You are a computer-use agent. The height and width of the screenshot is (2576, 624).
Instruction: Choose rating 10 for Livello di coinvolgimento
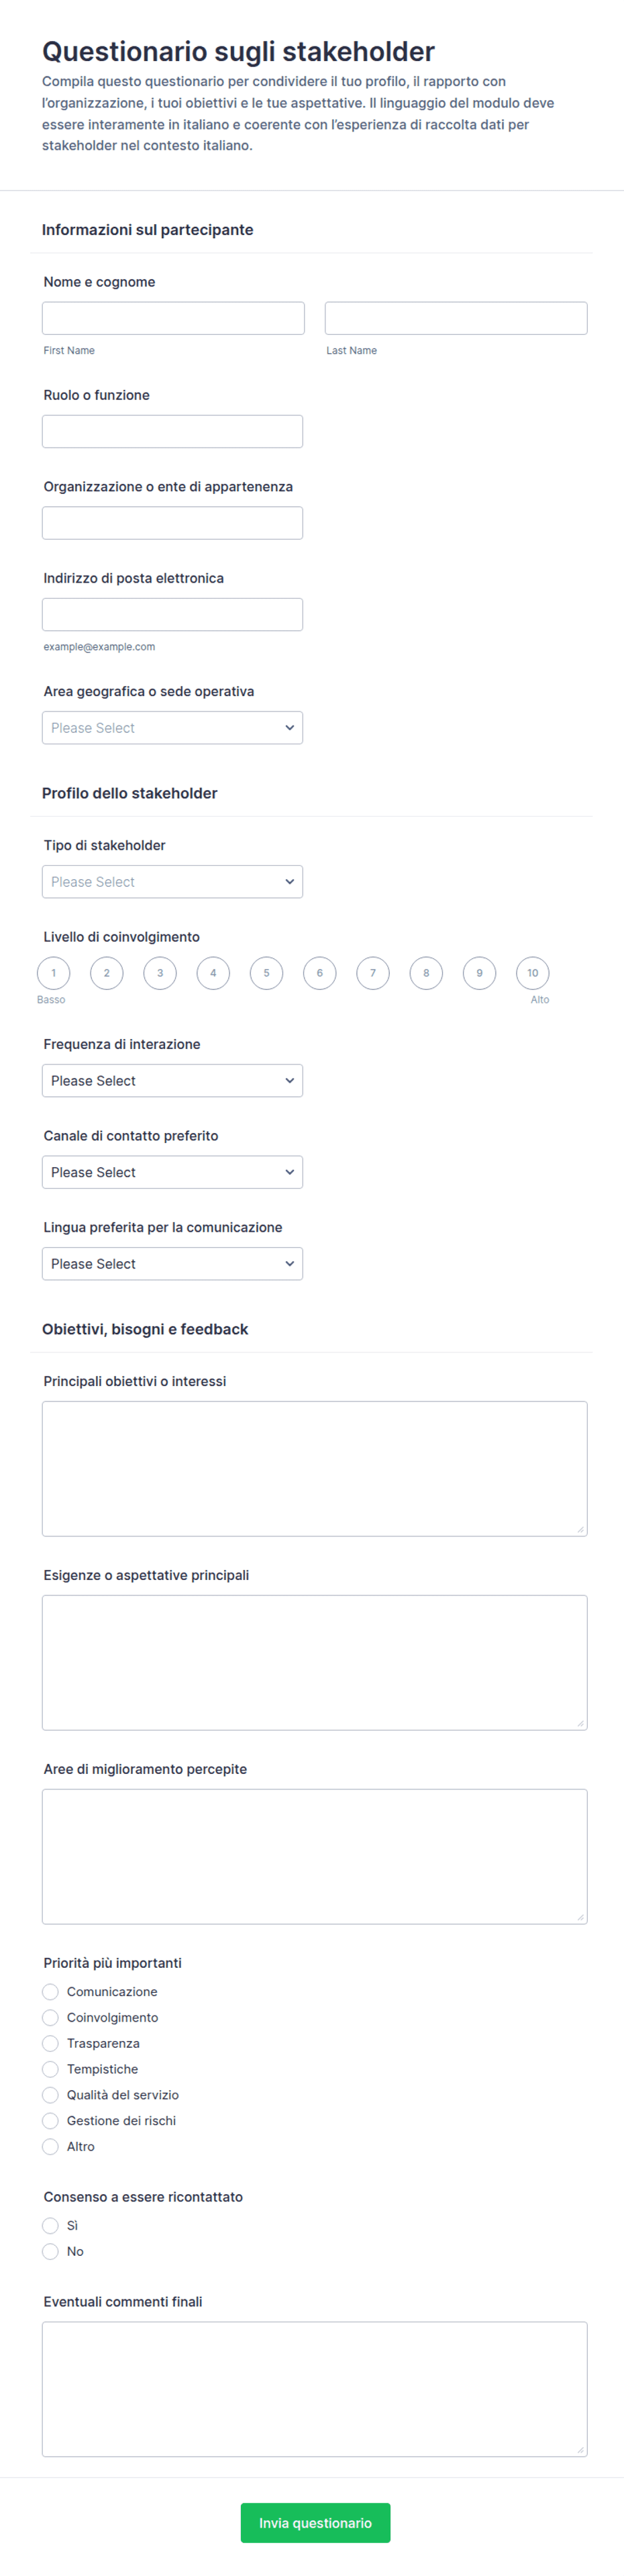(x=533, y=973)
